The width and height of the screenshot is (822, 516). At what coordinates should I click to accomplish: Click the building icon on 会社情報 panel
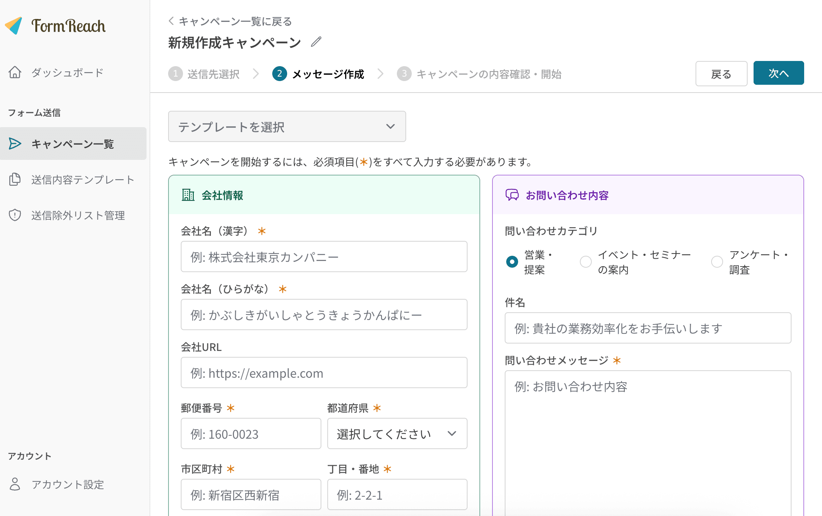[x=188, y=194]
